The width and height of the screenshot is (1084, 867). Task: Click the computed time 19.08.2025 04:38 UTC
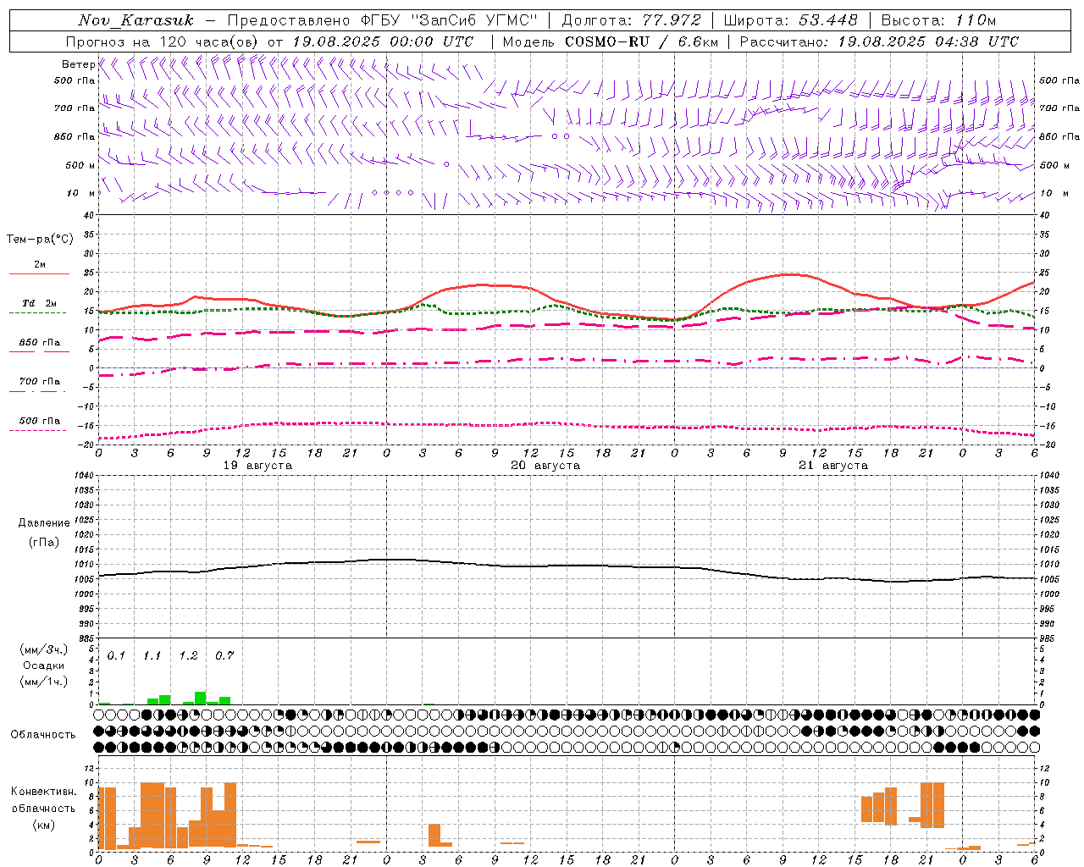pyautogui.click(x=928, y=41)
